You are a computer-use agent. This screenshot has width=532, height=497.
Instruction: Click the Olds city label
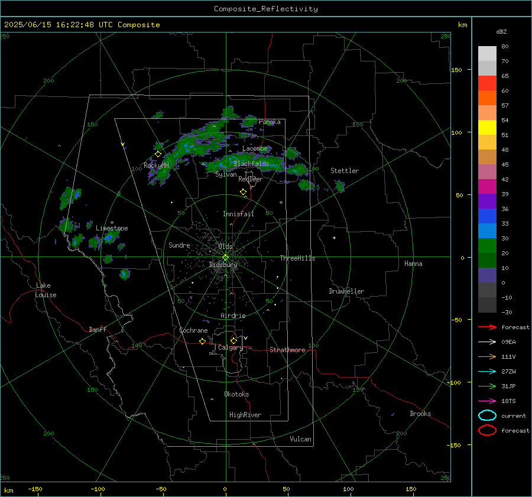pos(225,246)
